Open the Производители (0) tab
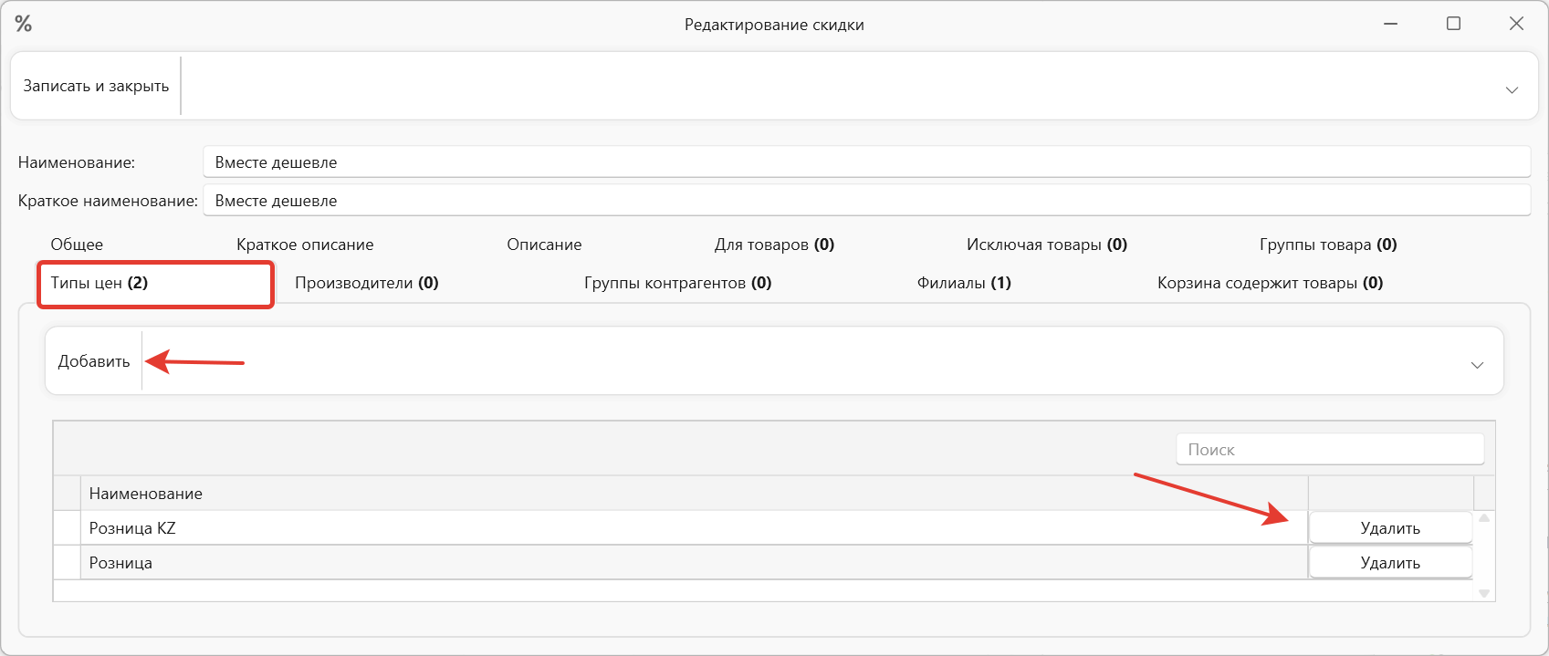 coord(366,283)
